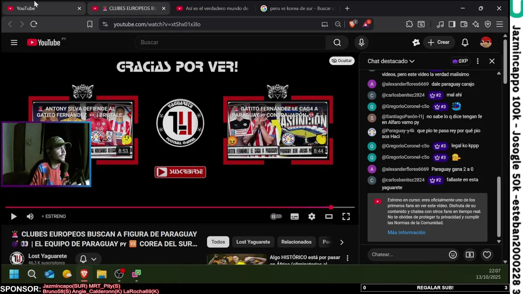The image size is (523, 294).
Task: Play the video
Action: point(13,216)
